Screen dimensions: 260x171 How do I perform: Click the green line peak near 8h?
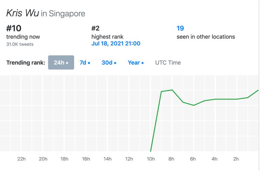pos(172,90)
